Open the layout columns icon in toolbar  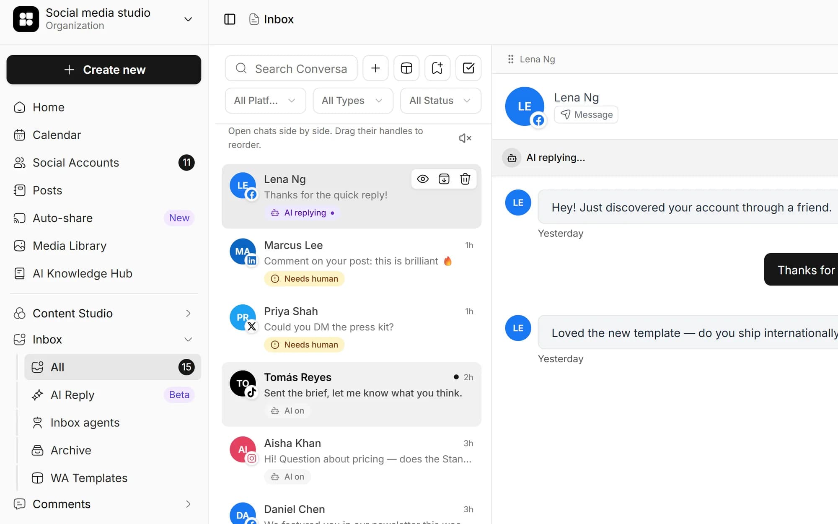click(x=406, y=68)
